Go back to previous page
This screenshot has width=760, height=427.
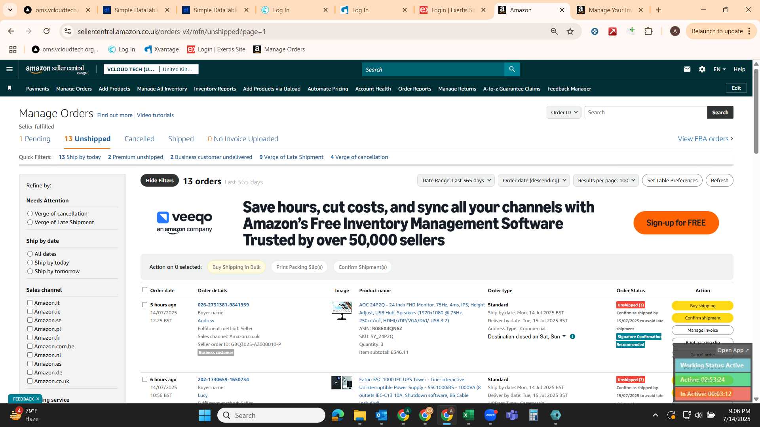(x=11, y=31)
